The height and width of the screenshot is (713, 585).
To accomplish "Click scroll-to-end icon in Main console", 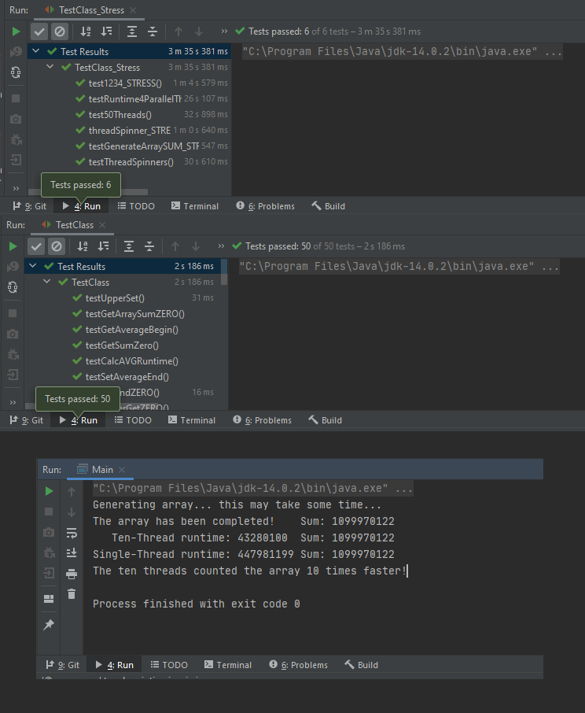I will coord(72,552).
